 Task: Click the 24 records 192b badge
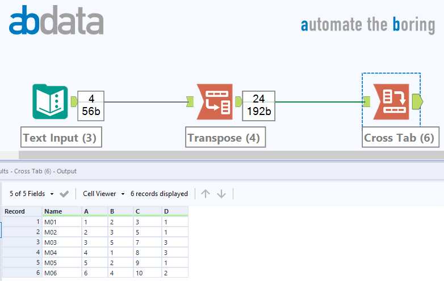pyautogui.click(x=258, y=106)
